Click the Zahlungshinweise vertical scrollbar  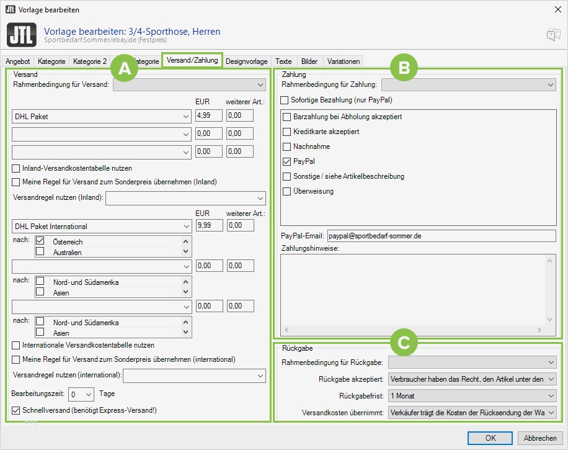(551, 292)
